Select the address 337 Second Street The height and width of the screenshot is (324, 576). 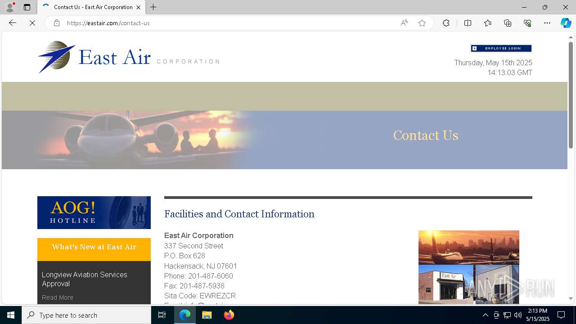point(193,246)
